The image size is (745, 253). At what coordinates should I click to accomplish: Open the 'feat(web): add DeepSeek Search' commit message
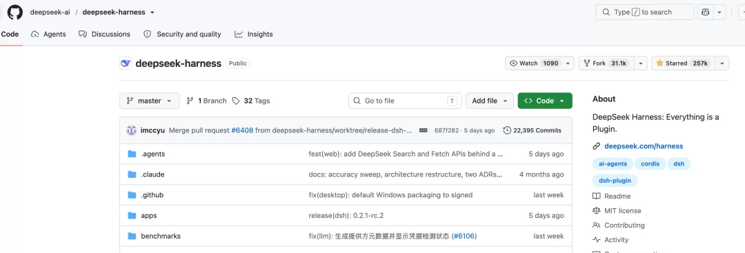click(x=406, y=154)
